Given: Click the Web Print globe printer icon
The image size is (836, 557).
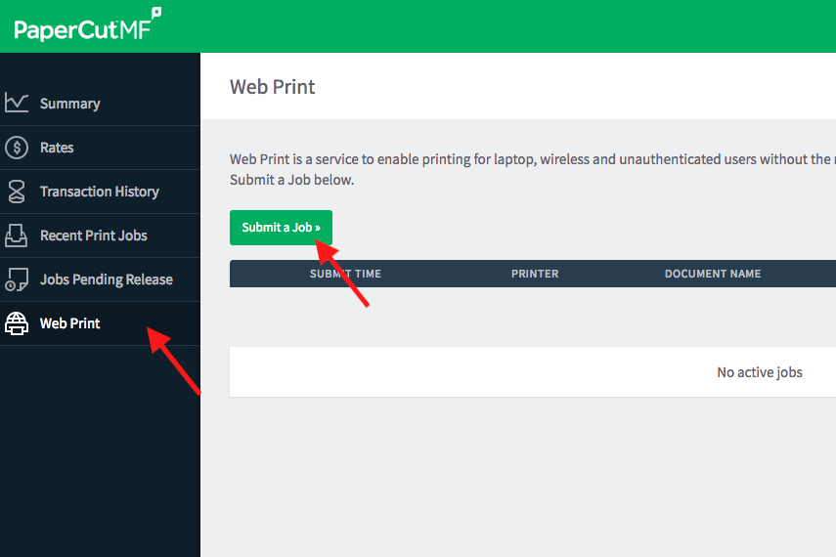Looking at the screenshot, I should [17, 323].
